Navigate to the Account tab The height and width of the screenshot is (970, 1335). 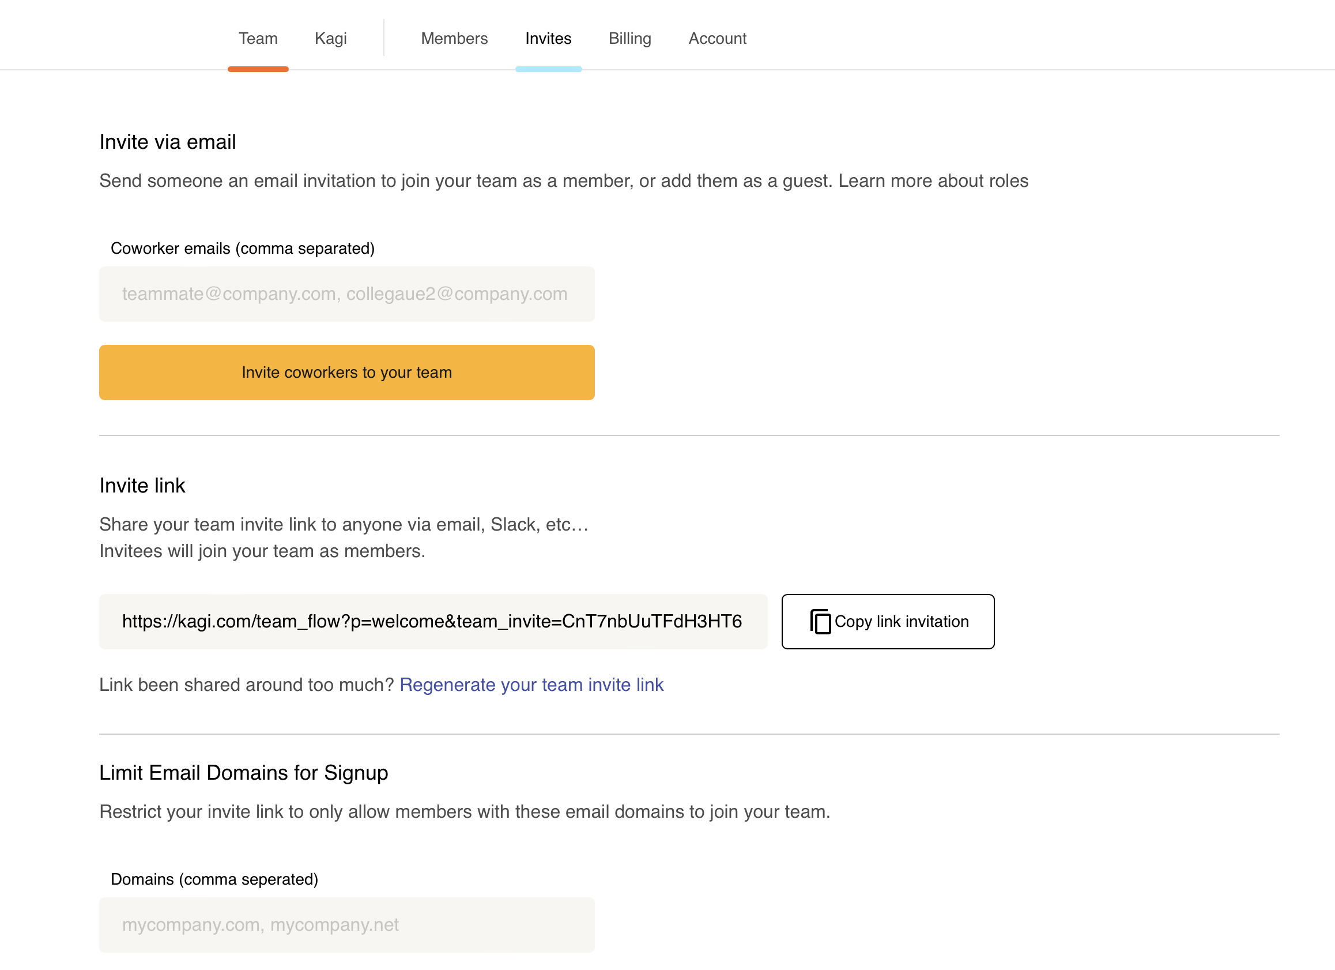coord(717,39)
